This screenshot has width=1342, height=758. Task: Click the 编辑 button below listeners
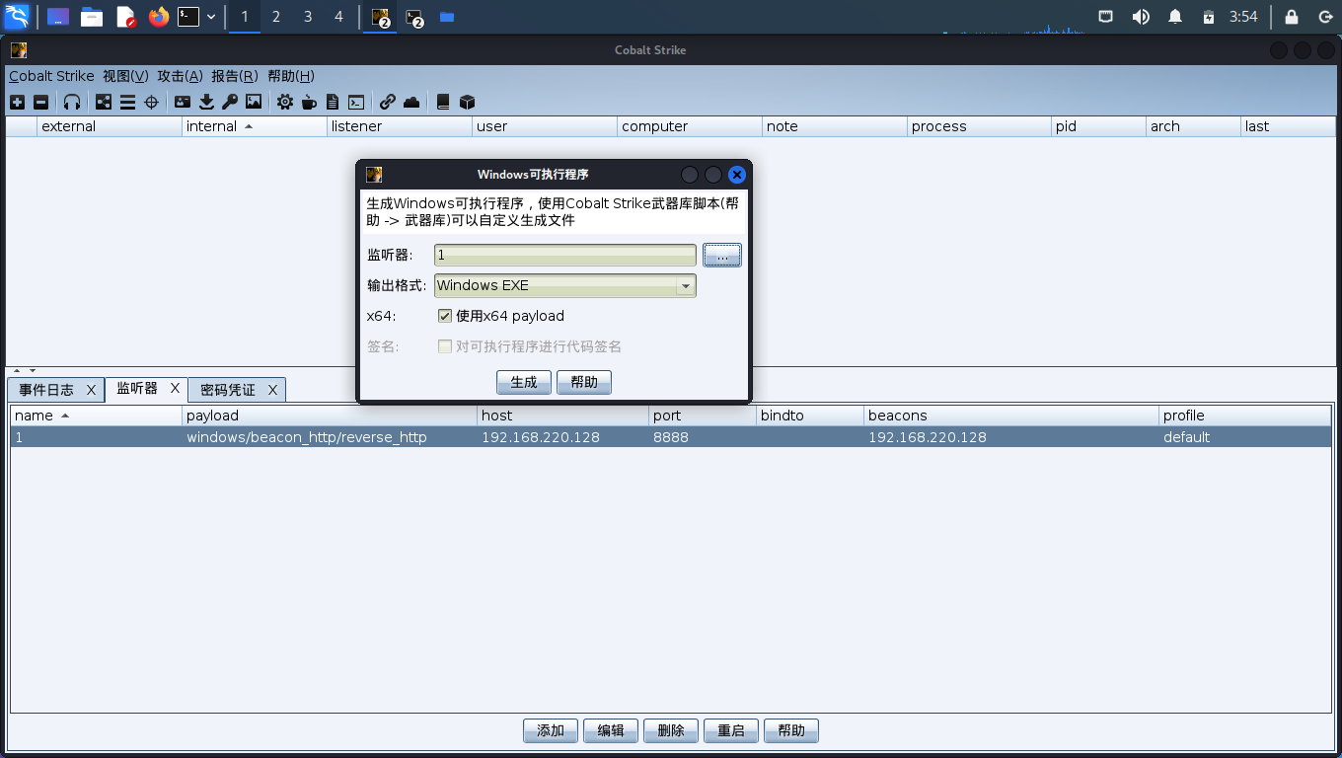pos(611,730)
